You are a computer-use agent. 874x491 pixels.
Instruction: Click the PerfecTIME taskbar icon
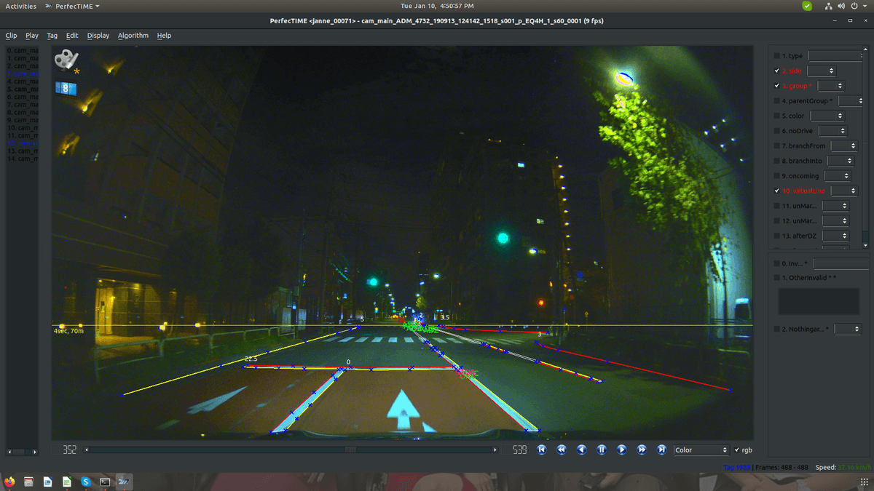coord(125,482)
